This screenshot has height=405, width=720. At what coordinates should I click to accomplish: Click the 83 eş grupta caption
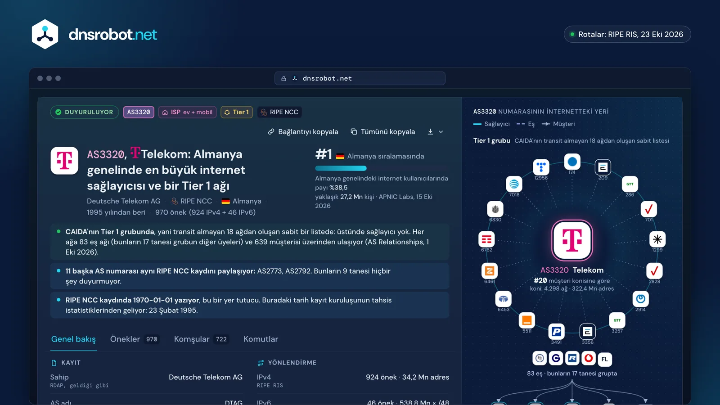(x=572, y=373)
